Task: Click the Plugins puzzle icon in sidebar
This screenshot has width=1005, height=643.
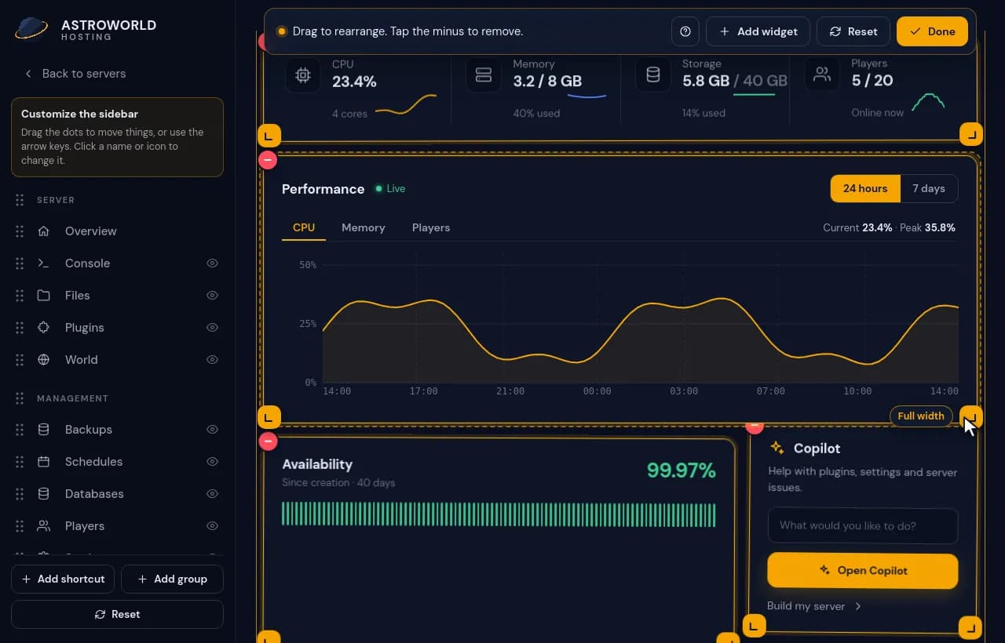Action: (44, 328)
